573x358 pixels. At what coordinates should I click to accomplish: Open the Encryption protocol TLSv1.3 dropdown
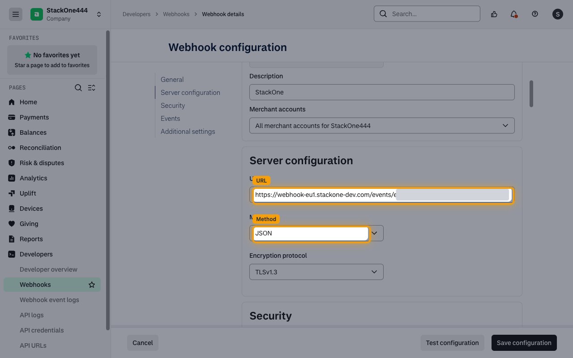pyautogui.click(x=316, y=272)
